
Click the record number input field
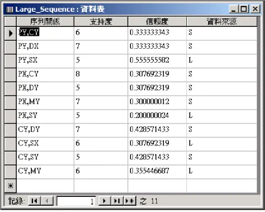76,201
